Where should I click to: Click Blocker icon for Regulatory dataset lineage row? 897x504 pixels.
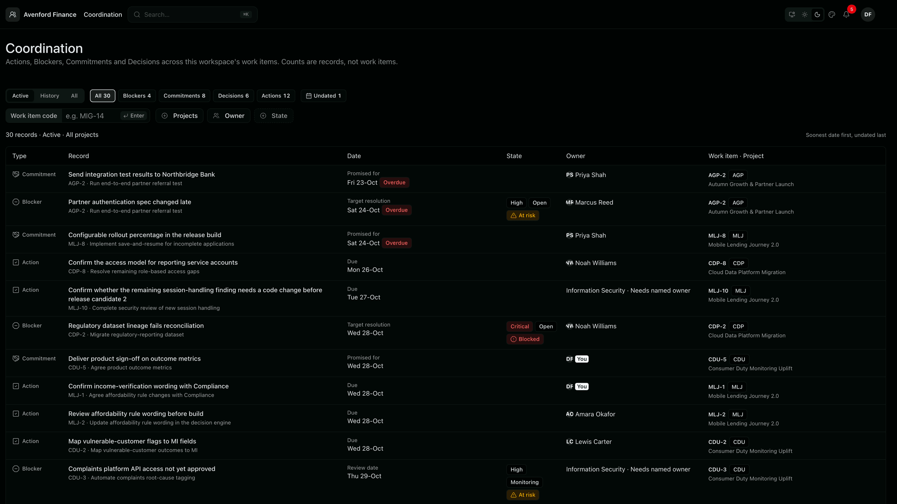point(16,326)
